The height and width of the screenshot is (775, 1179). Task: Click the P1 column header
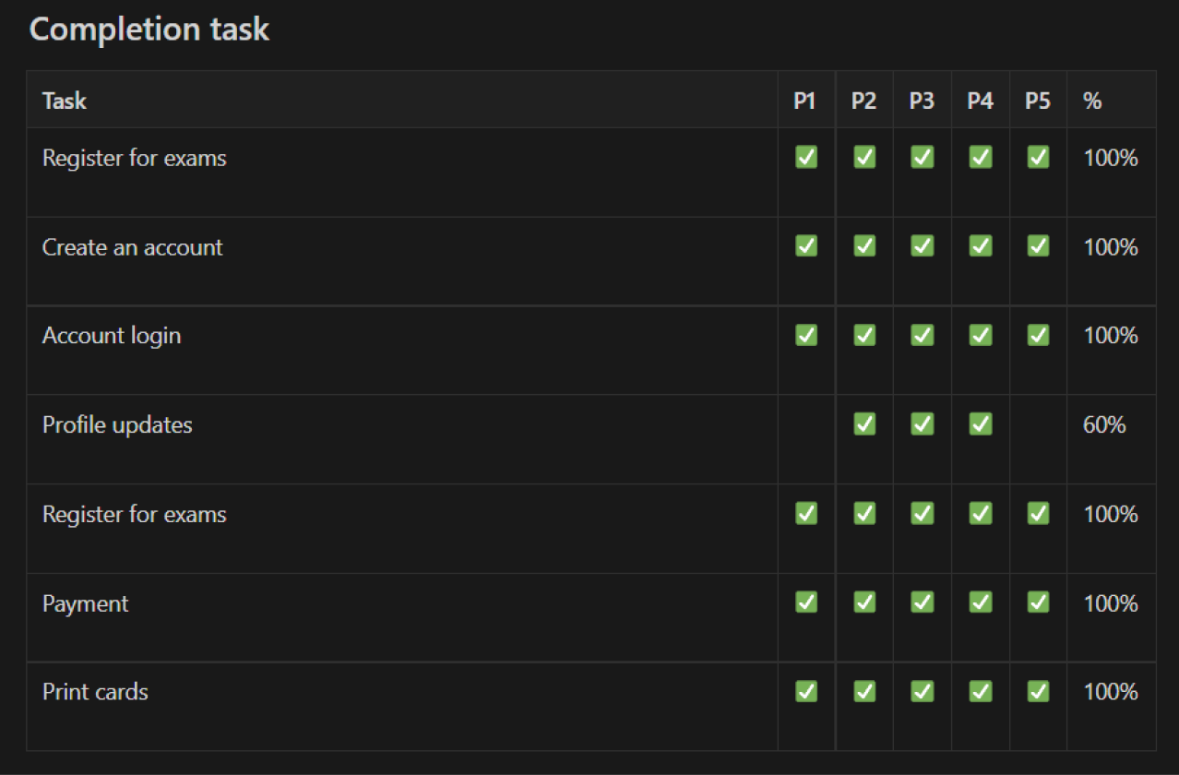pyautogui.click(x=804, y=101)
